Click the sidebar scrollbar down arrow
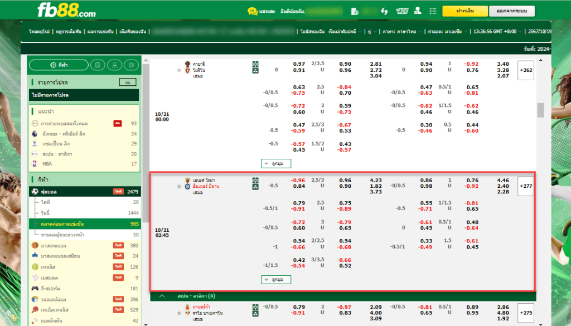 point(146,324)
